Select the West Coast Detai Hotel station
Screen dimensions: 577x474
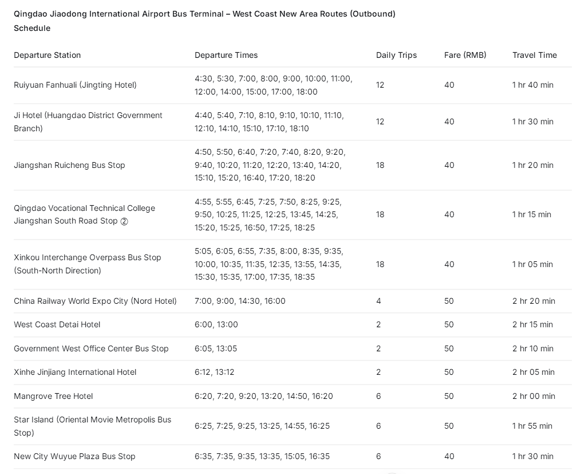click(x=57, y=325)
